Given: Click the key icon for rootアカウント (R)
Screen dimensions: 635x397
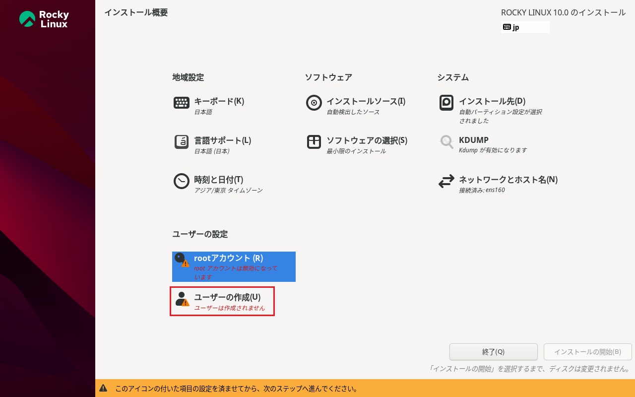Looking at the screenshot, I should coord(182,260).
